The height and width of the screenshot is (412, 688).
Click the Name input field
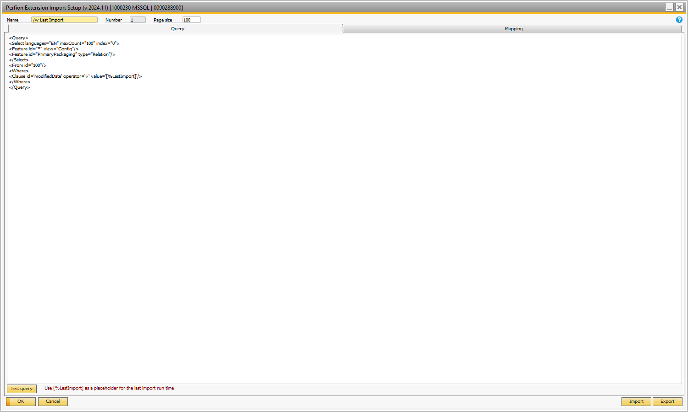pos(64,20)
